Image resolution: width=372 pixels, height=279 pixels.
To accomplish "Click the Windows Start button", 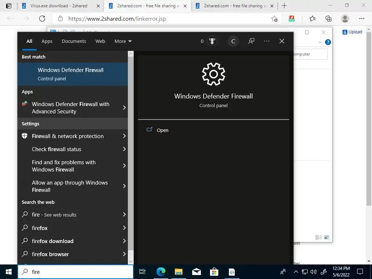I will pyautogui.click(x=9, y=272).
